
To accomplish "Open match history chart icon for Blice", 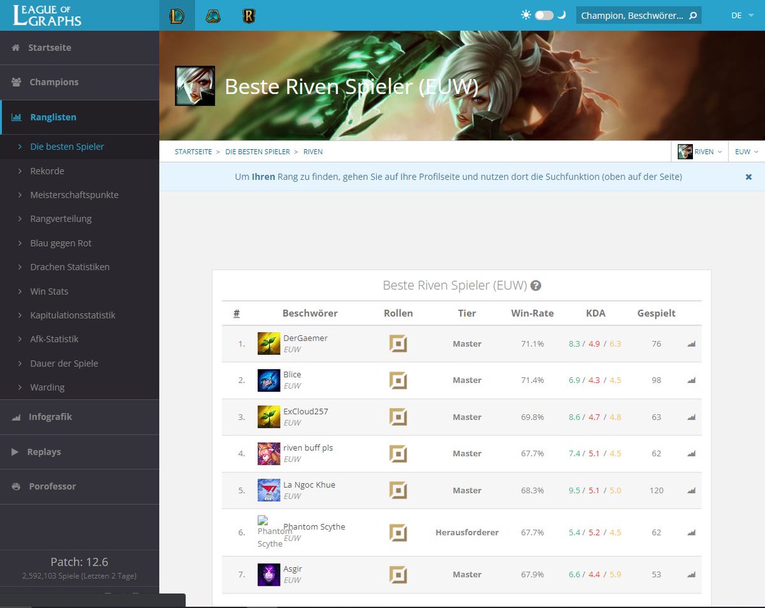I will click(x=690, y=380).
